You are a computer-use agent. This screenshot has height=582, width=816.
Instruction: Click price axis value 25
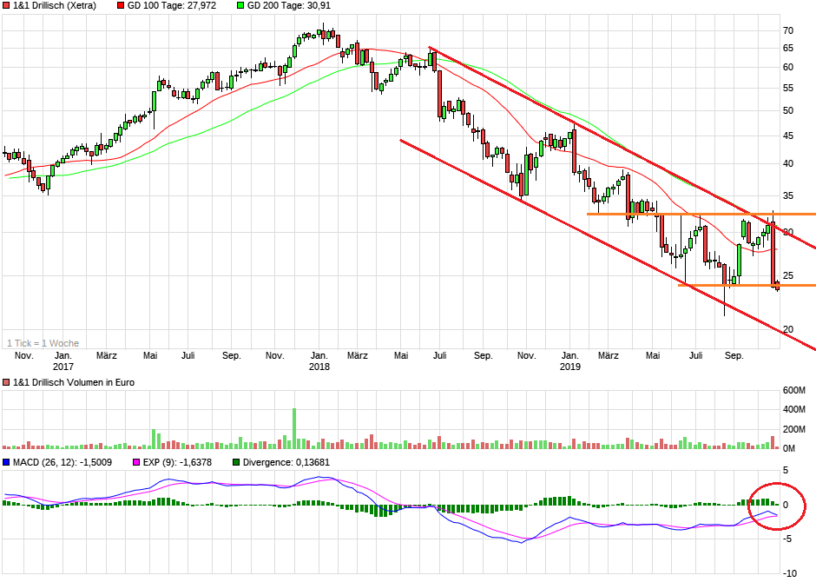(788, 275)
